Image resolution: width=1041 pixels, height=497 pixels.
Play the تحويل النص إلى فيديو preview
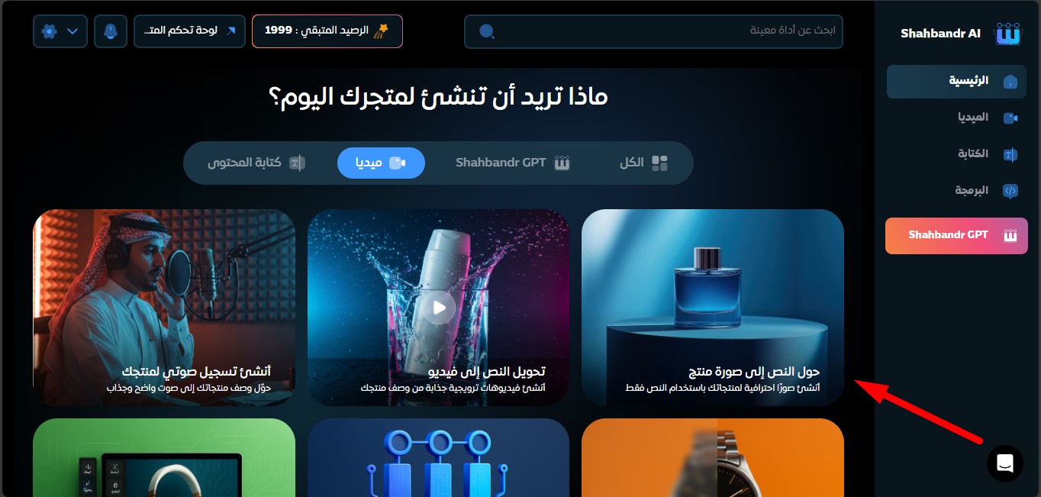[439, 308]
